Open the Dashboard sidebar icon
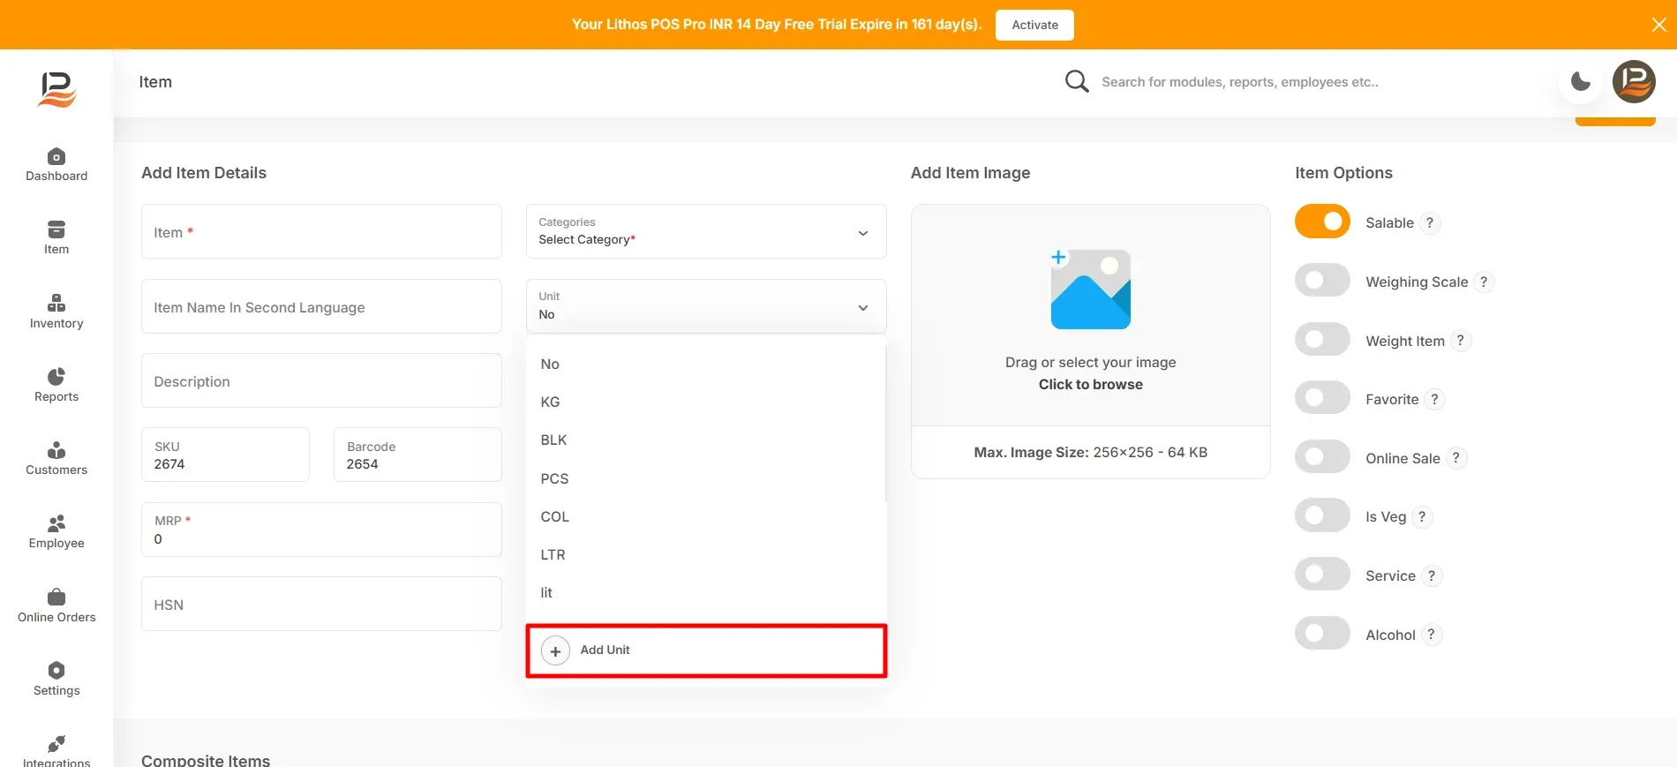1677x767 pixels. point(56,157)
